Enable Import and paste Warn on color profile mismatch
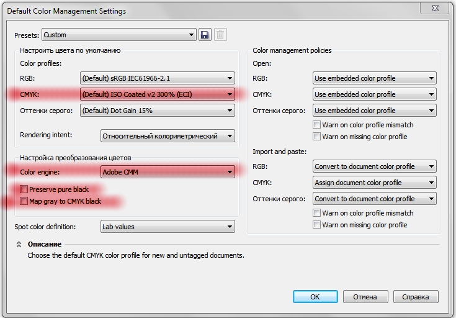 point(316,213)
